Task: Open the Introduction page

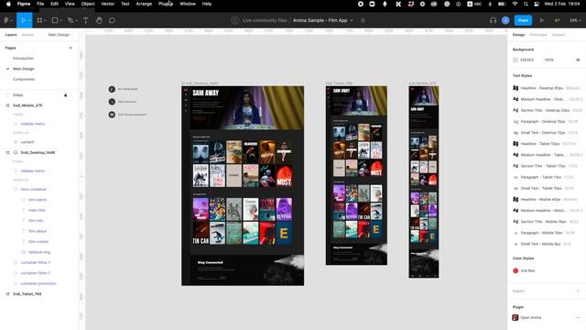Action: point(23,59)
